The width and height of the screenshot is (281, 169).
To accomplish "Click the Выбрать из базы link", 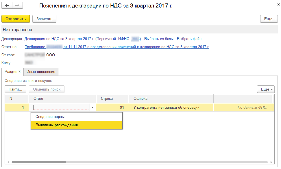I will pyautogui.click(x=159, y=39).
